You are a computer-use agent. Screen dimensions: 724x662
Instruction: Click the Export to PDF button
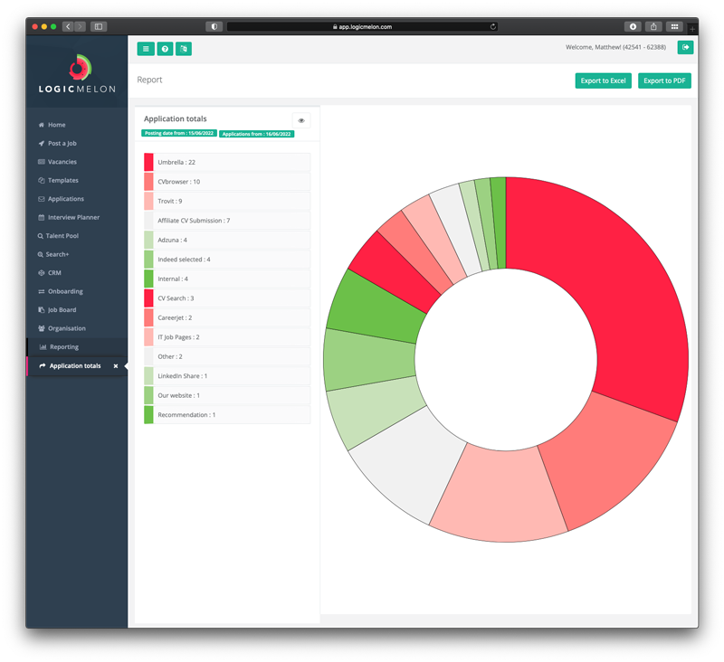point(664,80)
